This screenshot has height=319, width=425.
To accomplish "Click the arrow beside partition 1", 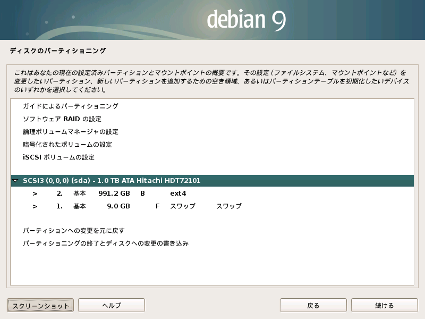I will click(x=35, y=206).
